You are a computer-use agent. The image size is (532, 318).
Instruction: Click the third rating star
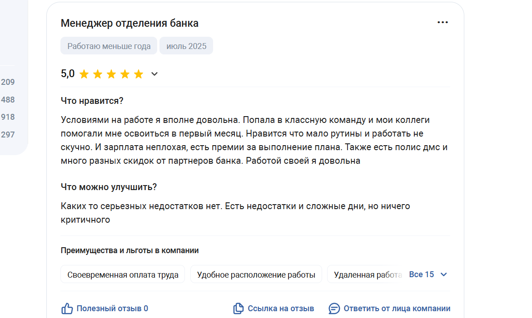coord(111,74)
